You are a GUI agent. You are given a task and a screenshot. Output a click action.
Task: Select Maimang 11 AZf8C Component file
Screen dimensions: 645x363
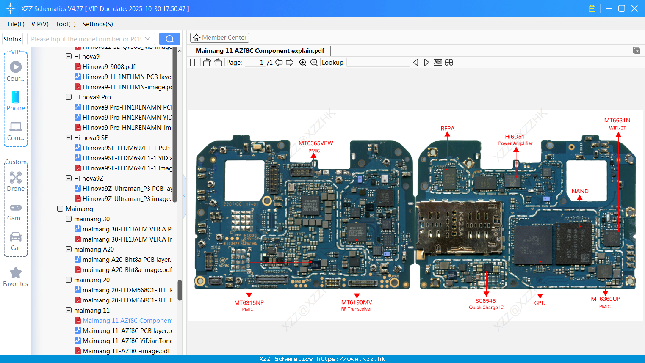[x=123, y=320]
